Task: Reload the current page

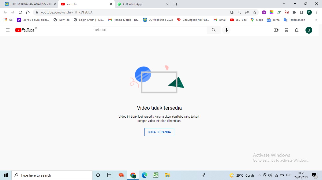Action: pos(20,12)
